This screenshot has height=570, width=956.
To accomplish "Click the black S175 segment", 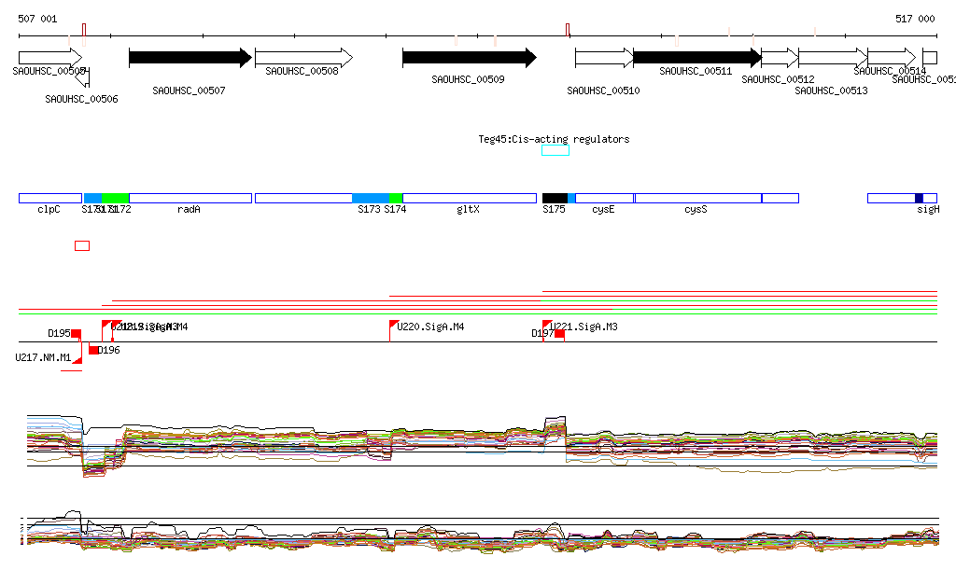I will (x=555, y=198).
